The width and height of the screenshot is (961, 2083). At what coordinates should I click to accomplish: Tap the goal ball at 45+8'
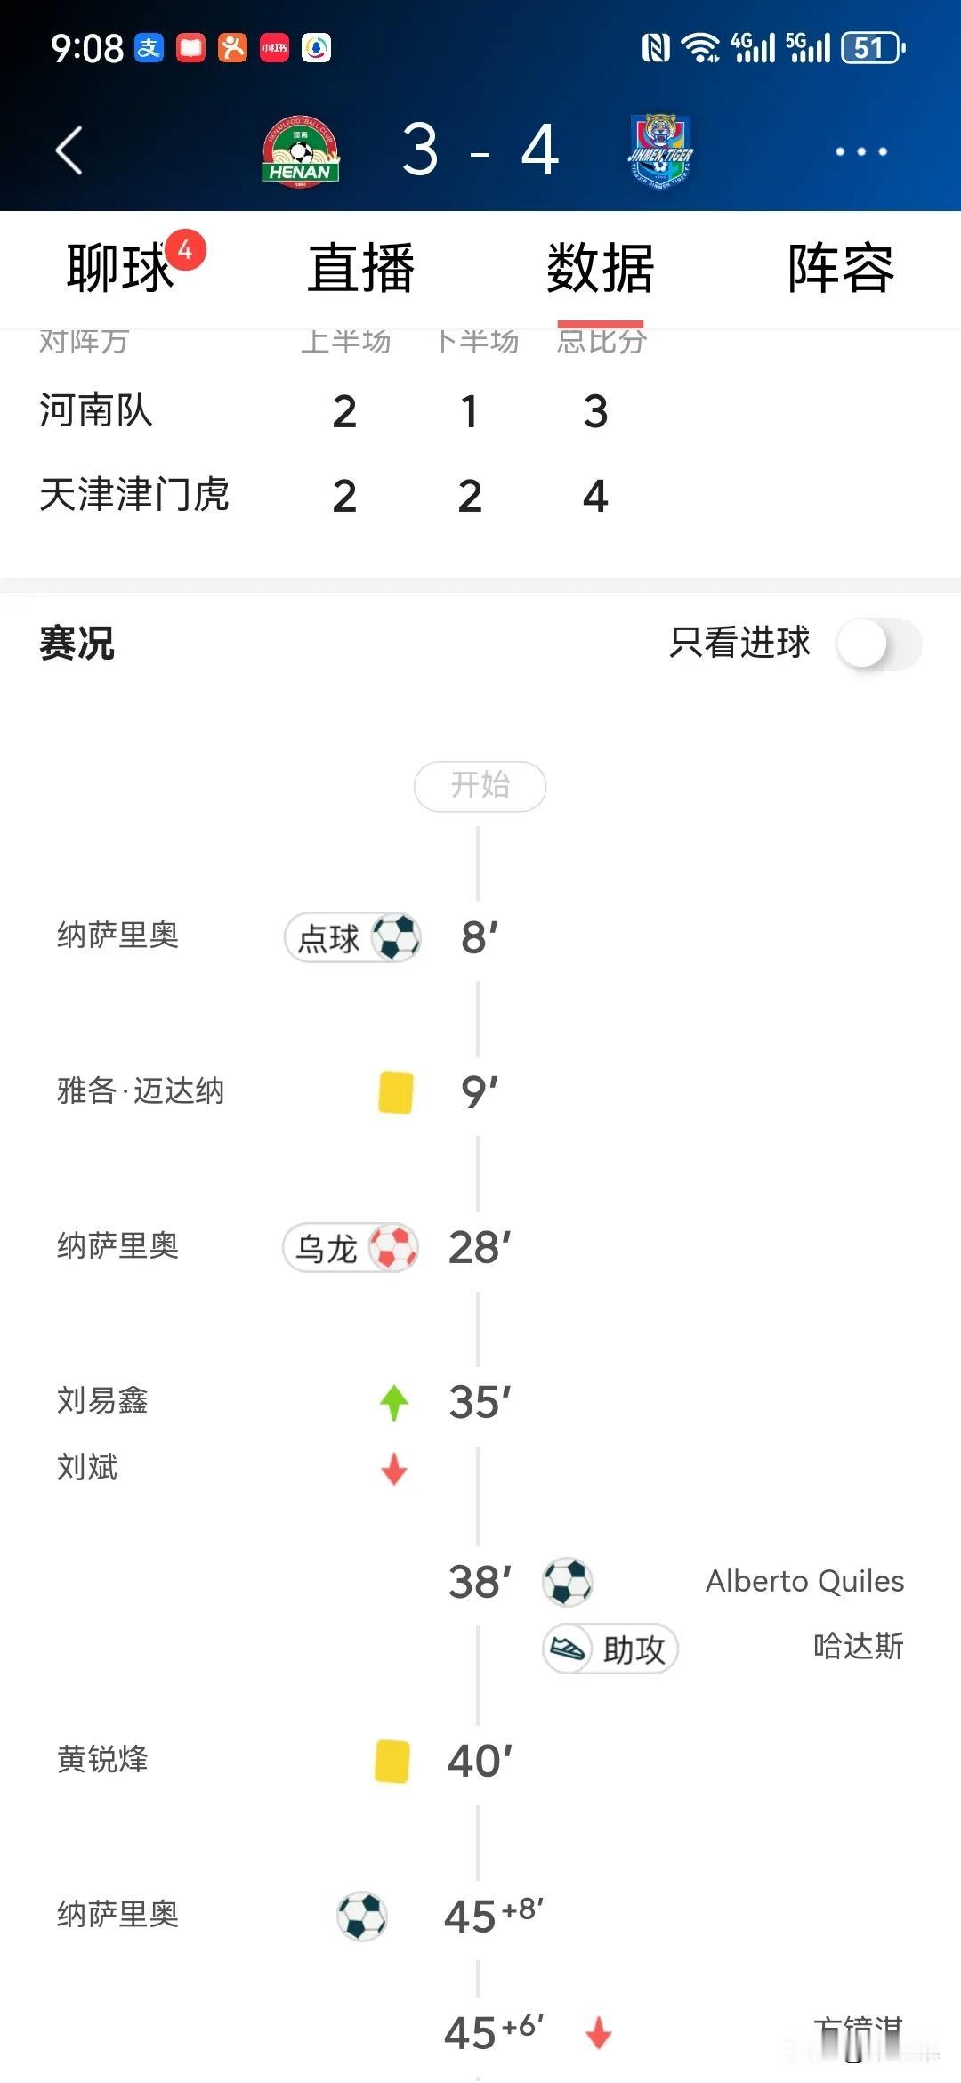click(362, 1916)
